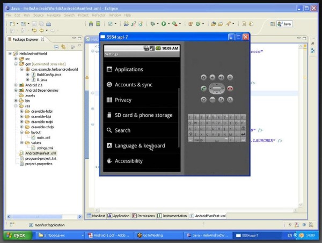Image resolution: width=322 pixels, height=243 pixels.
Task: Collapse the res folder tree
Action: coord(16,106)
